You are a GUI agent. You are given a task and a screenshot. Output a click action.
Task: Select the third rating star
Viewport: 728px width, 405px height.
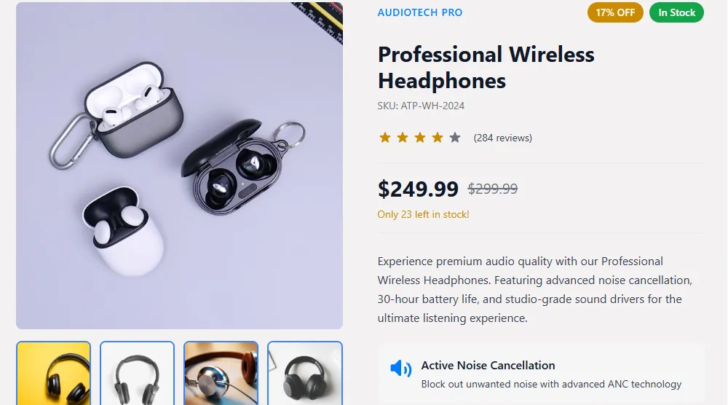pyautogui.click(x=420, y=138)
